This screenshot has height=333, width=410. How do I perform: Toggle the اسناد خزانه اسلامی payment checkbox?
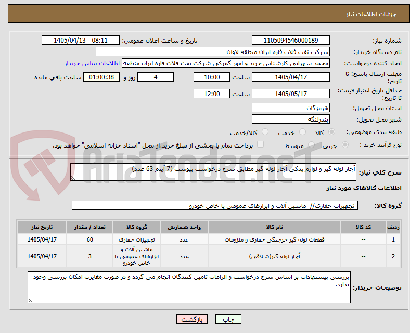click(x=261, y=144)
